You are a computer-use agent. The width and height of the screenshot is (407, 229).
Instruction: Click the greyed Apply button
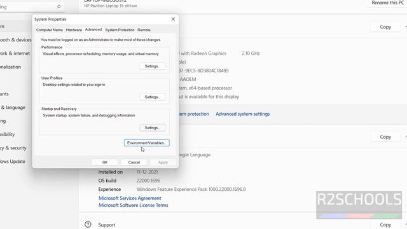tap(163, 162)
